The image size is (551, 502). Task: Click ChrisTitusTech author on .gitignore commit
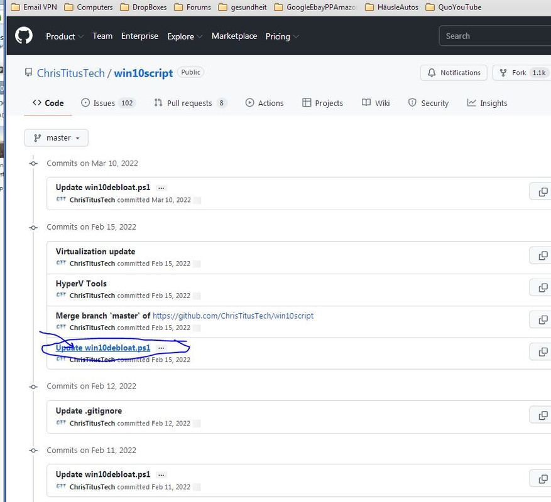pyautogui.click(x=92, y=424)
